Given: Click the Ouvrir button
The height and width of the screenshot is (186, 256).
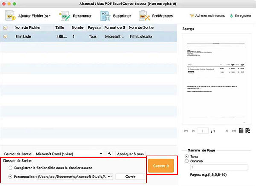Looking at the screenshot, I should coord(130,177).
